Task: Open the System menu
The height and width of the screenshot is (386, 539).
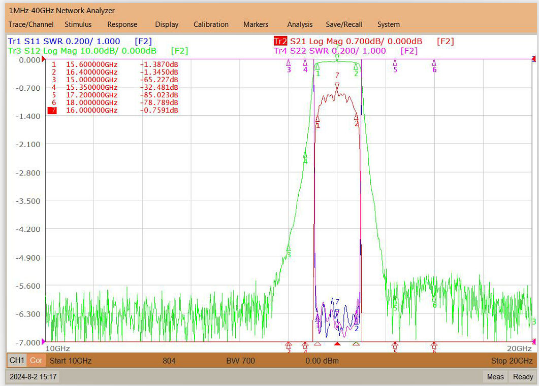Action: click(389, 24)
